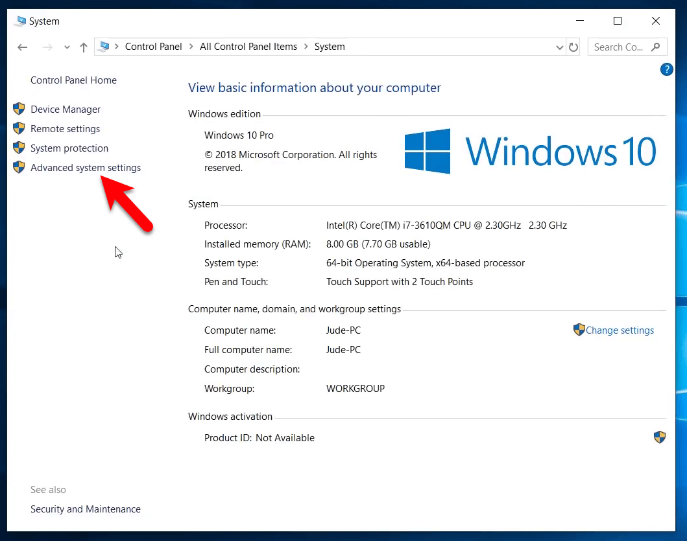Viewport: 687px width, 541px height.
Task: Open Security and Maintenance link
Action: click(x=86, y=509)
